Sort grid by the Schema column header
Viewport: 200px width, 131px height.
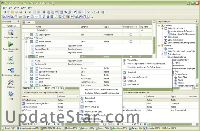click(92, 27)
